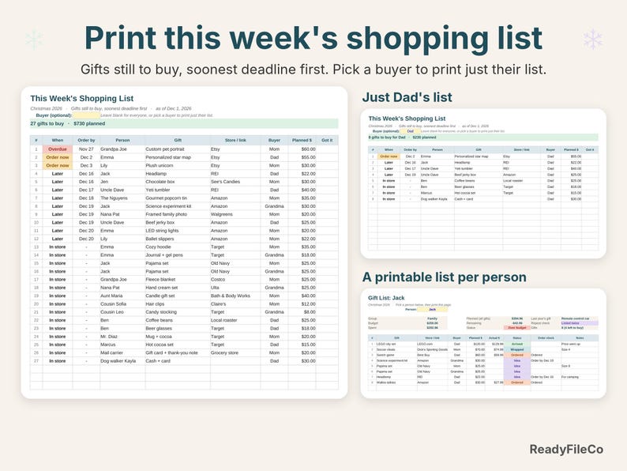Select the Cousin Sofia person cell
This screenshot has width=627, height=471.
pyautogui.click(x=122, y=304)
